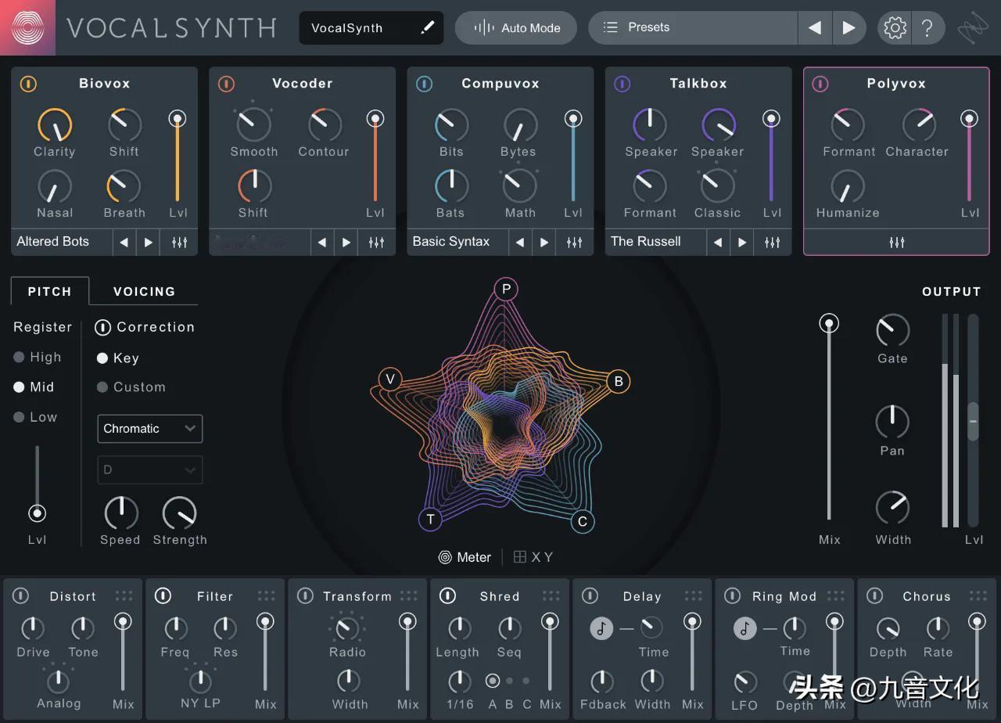This screenshot has height=723, width=1001.
Task: Click the V node on the visualizer
Action: coord(390,380)
